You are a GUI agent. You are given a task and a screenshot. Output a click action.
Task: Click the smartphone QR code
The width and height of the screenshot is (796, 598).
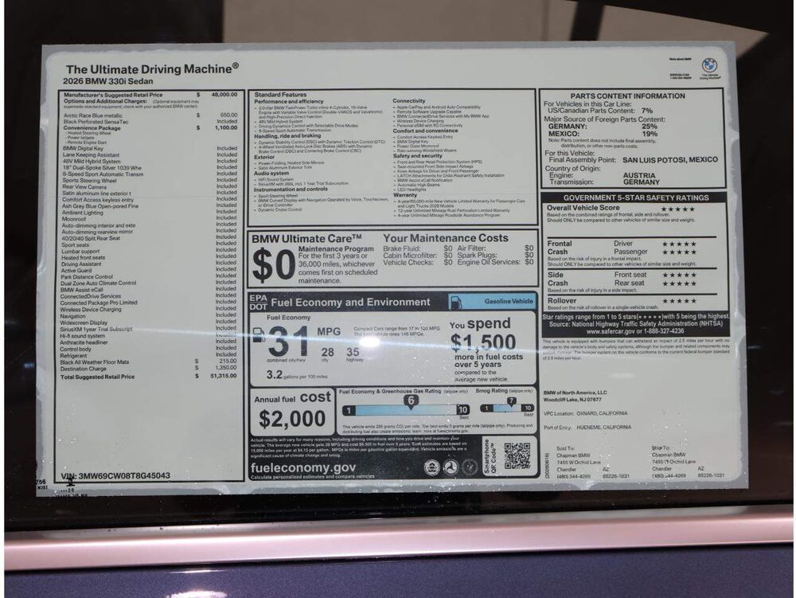pos(517,456)
